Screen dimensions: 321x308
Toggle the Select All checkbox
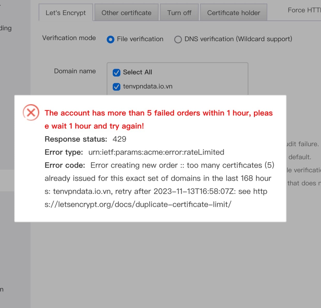pos(117,73)
